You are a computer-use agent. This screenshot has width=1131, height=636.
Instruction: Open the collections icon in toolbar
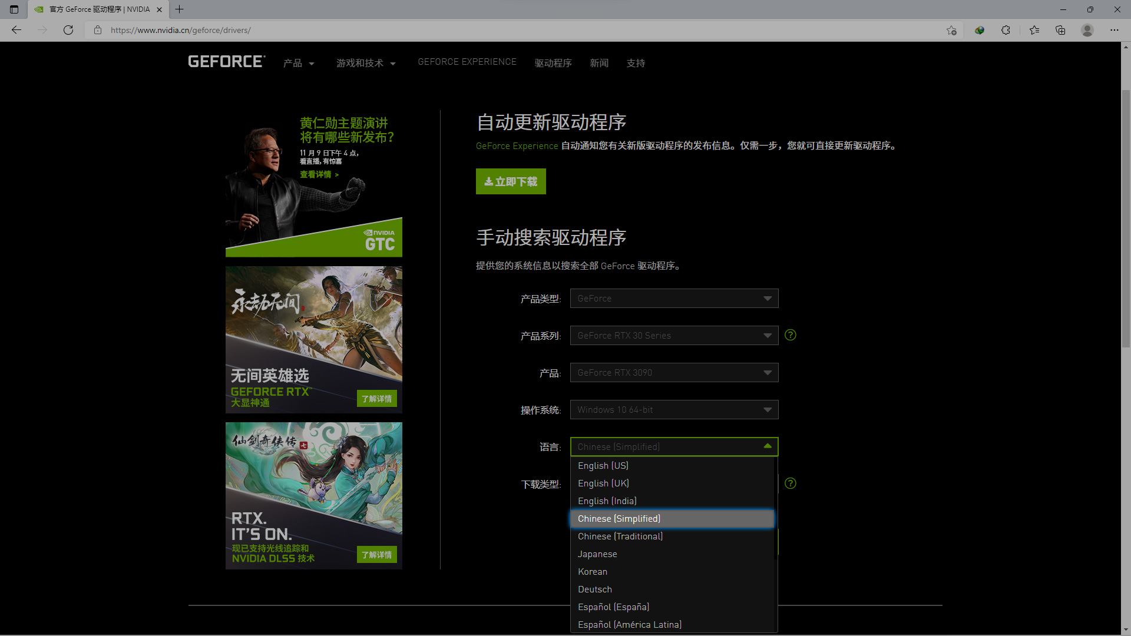coord(1060,30)
